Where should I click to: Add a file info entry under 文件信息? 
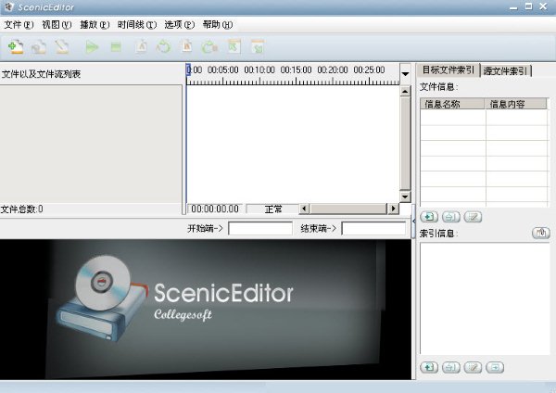pyautogui.click(x=429, y=216)
